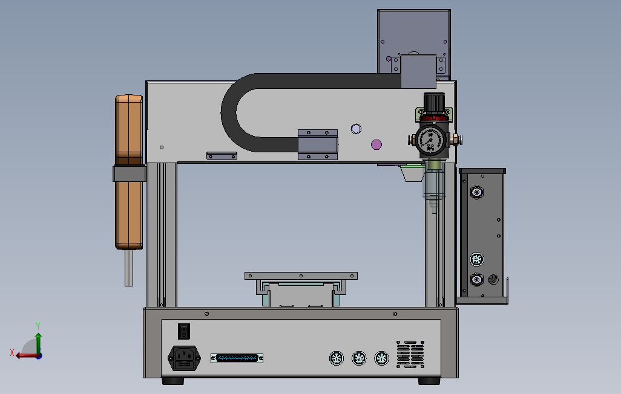The width and height of the screenshot is (621, 394).
Task: Select the right black rubber foot
Action: coord(429,381)
